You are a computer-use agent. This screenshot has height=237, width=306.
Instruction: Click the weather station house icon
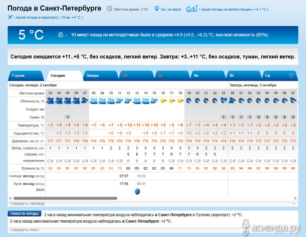191,9
